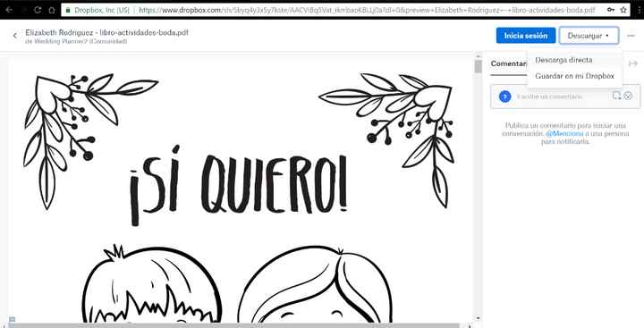Screen dimensions: 644x328
Task: Click the Inicia sesión button
Action: [526, 36]
